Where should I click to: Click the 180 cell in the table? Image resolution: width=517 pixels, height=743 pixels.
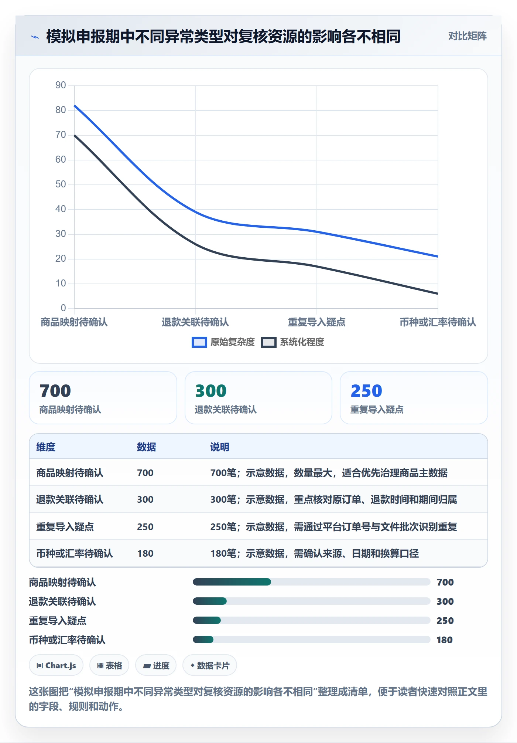pos(145,553)
